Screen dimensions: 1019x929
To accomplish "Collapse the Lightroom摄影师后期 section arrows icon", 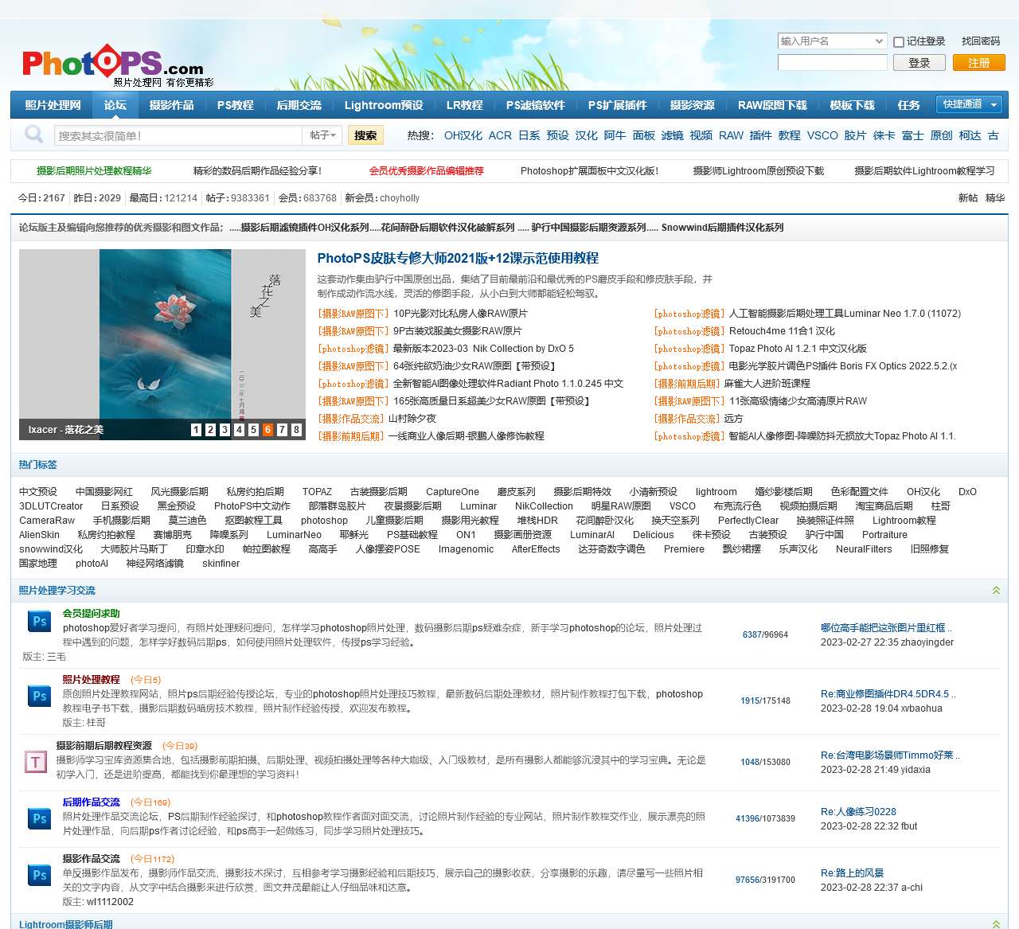I will (x=996, y=924).
